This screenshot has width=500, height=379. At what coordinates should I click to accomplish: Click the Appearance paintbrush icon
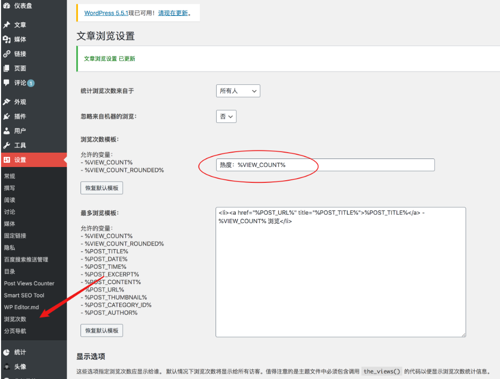click(x=7, y=102)
